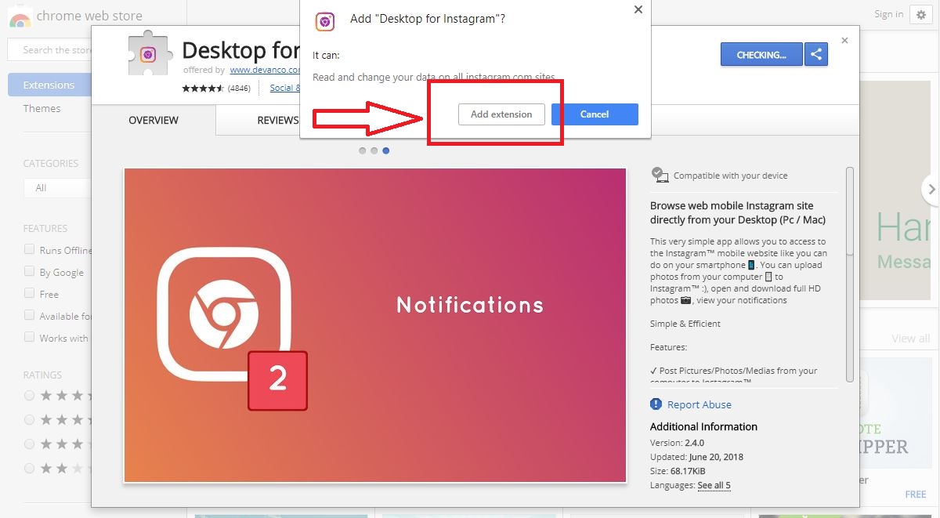Screen dimensions: 940x518
Task: Select the second carousel dot
Action: [x=374, y=150]
